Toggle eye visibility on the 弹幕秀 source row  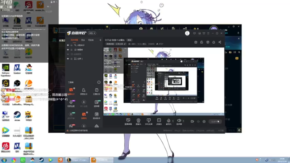(68, 50)
